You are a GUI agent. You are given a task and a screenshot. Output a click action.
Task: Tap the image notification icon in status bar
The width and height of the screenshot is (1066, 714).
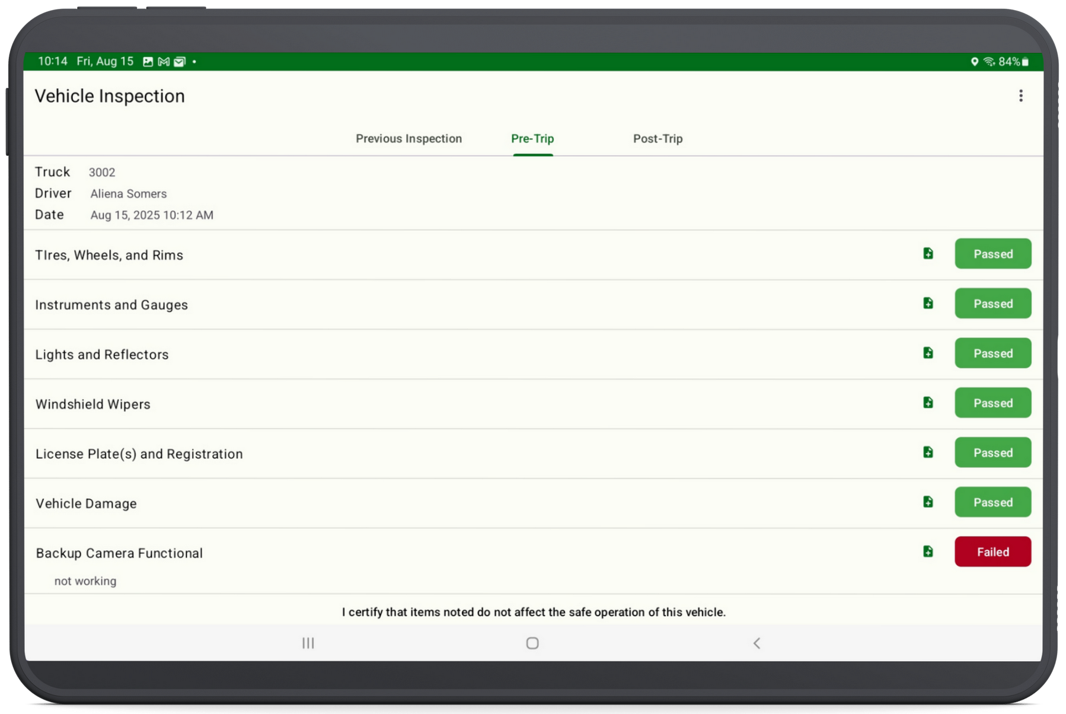[148, 62]
